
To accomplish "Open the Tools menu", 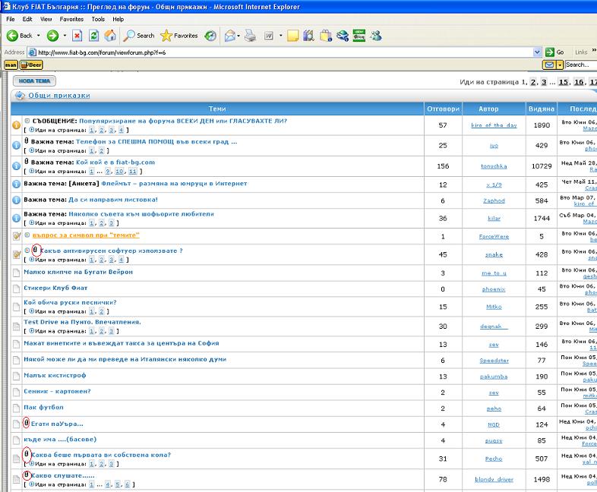I will [x=98, y=18].
